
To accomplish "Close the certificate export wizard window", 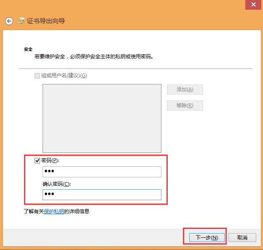I will tap(253, 5).
